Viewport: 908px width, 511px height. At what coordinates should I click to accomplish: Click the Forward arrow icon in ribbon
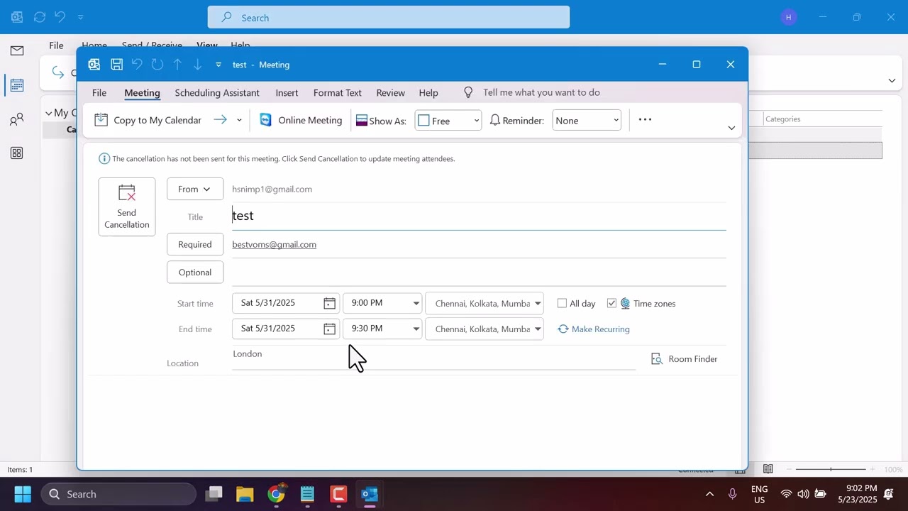pos(221,120)
